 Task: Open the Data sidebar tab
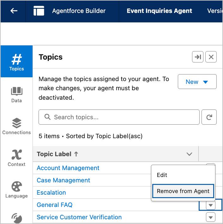17,95
